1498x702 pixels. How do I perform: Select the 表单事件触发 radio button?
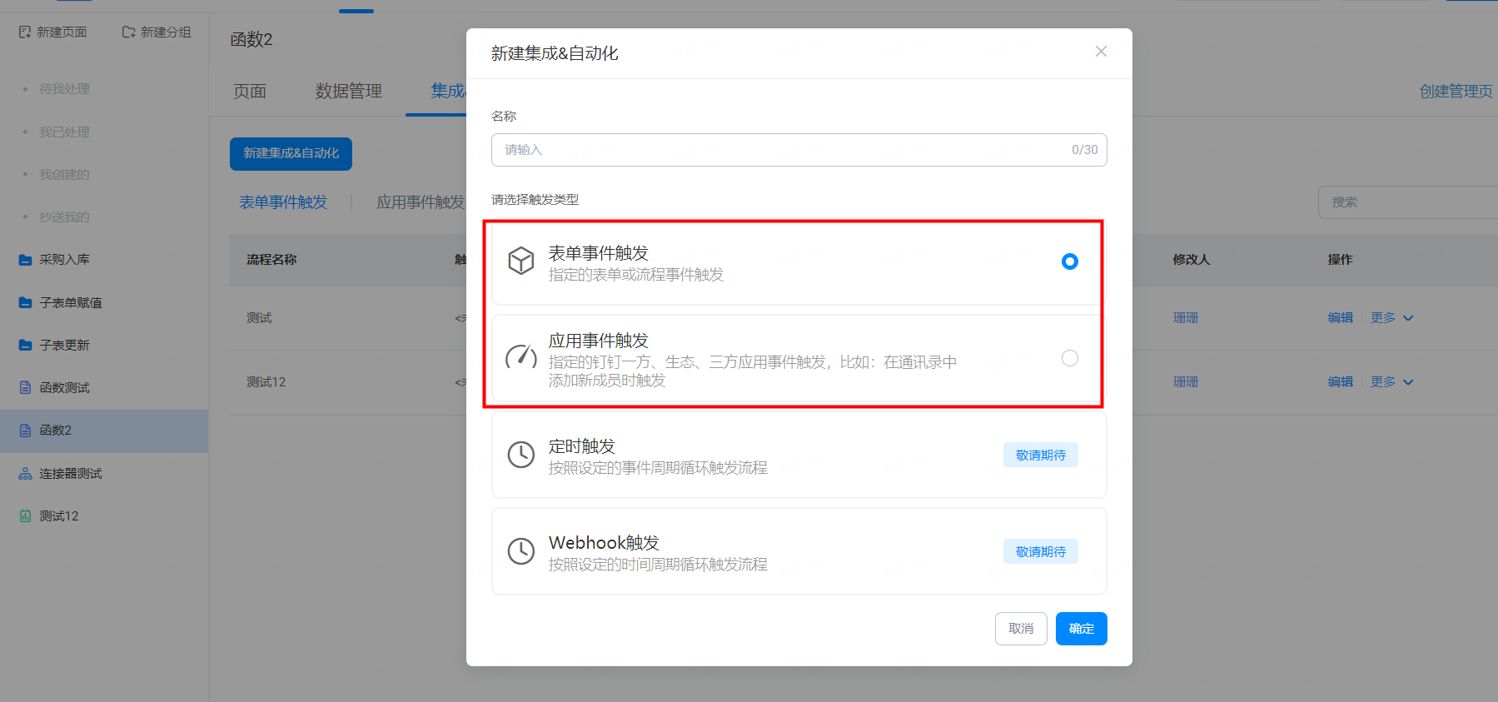(x=1070, y=261)
